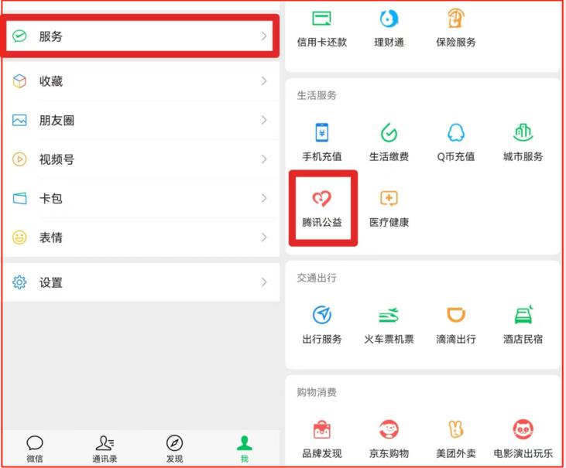Open the 表情 stickers entry
Screen dimensions: 566x468
pyautogui.click(x=140, y=237)
